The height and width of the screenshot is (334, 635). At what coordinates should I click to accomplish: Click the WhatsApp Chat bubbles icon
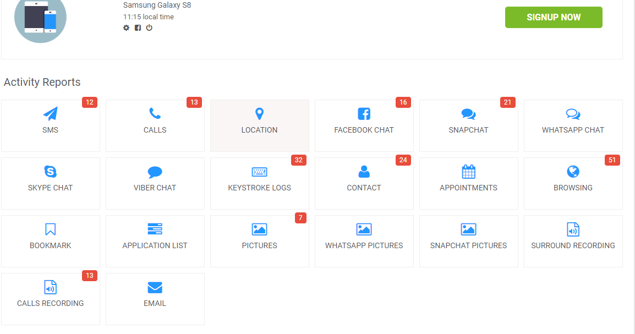pyautogui.click(x=573, y=114)
